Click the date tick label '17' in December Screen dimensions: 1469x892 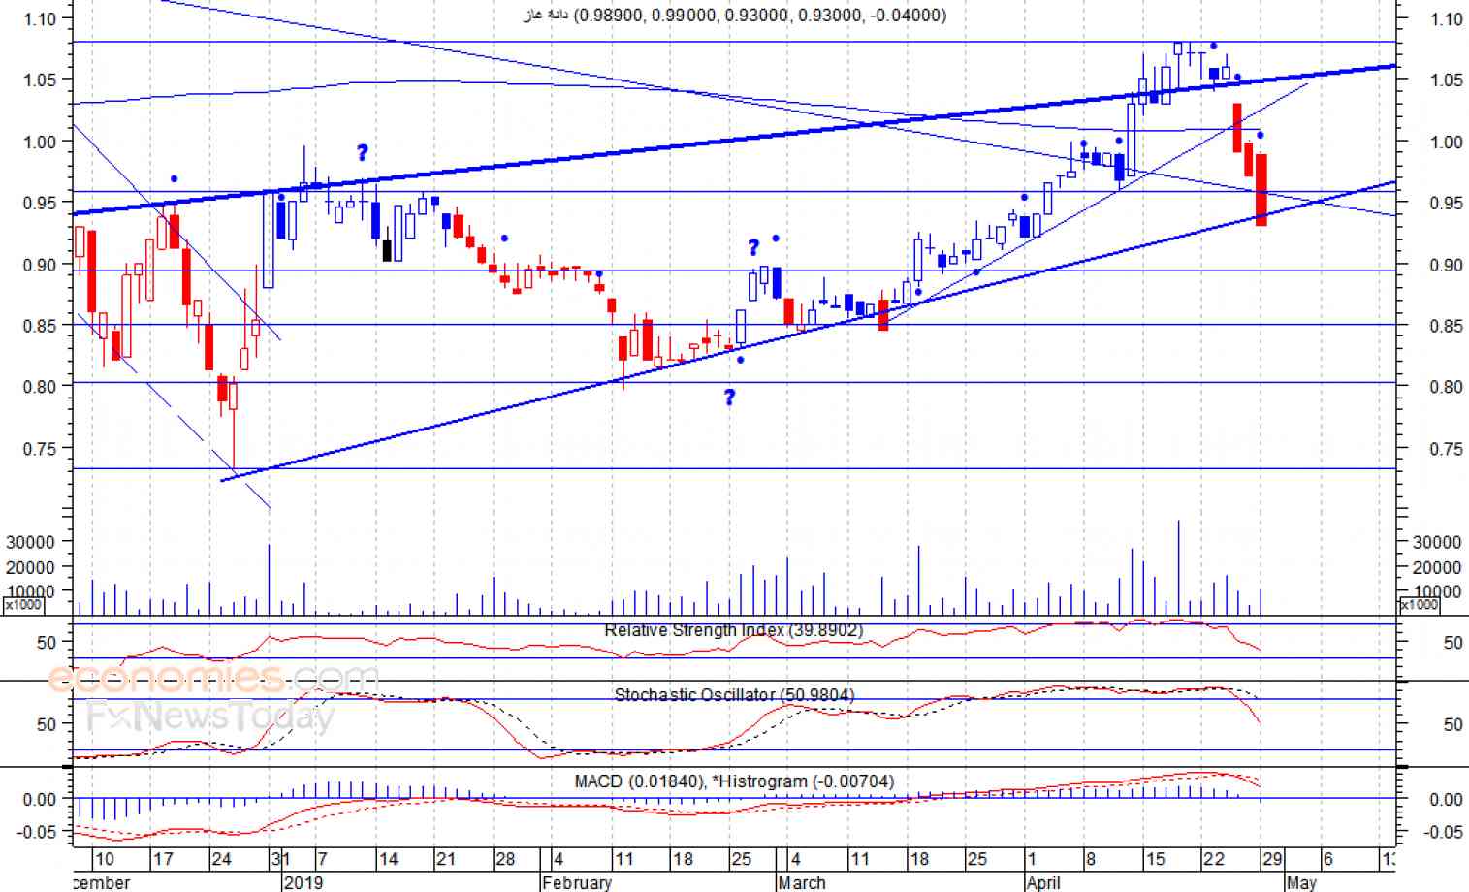point(163,859)
